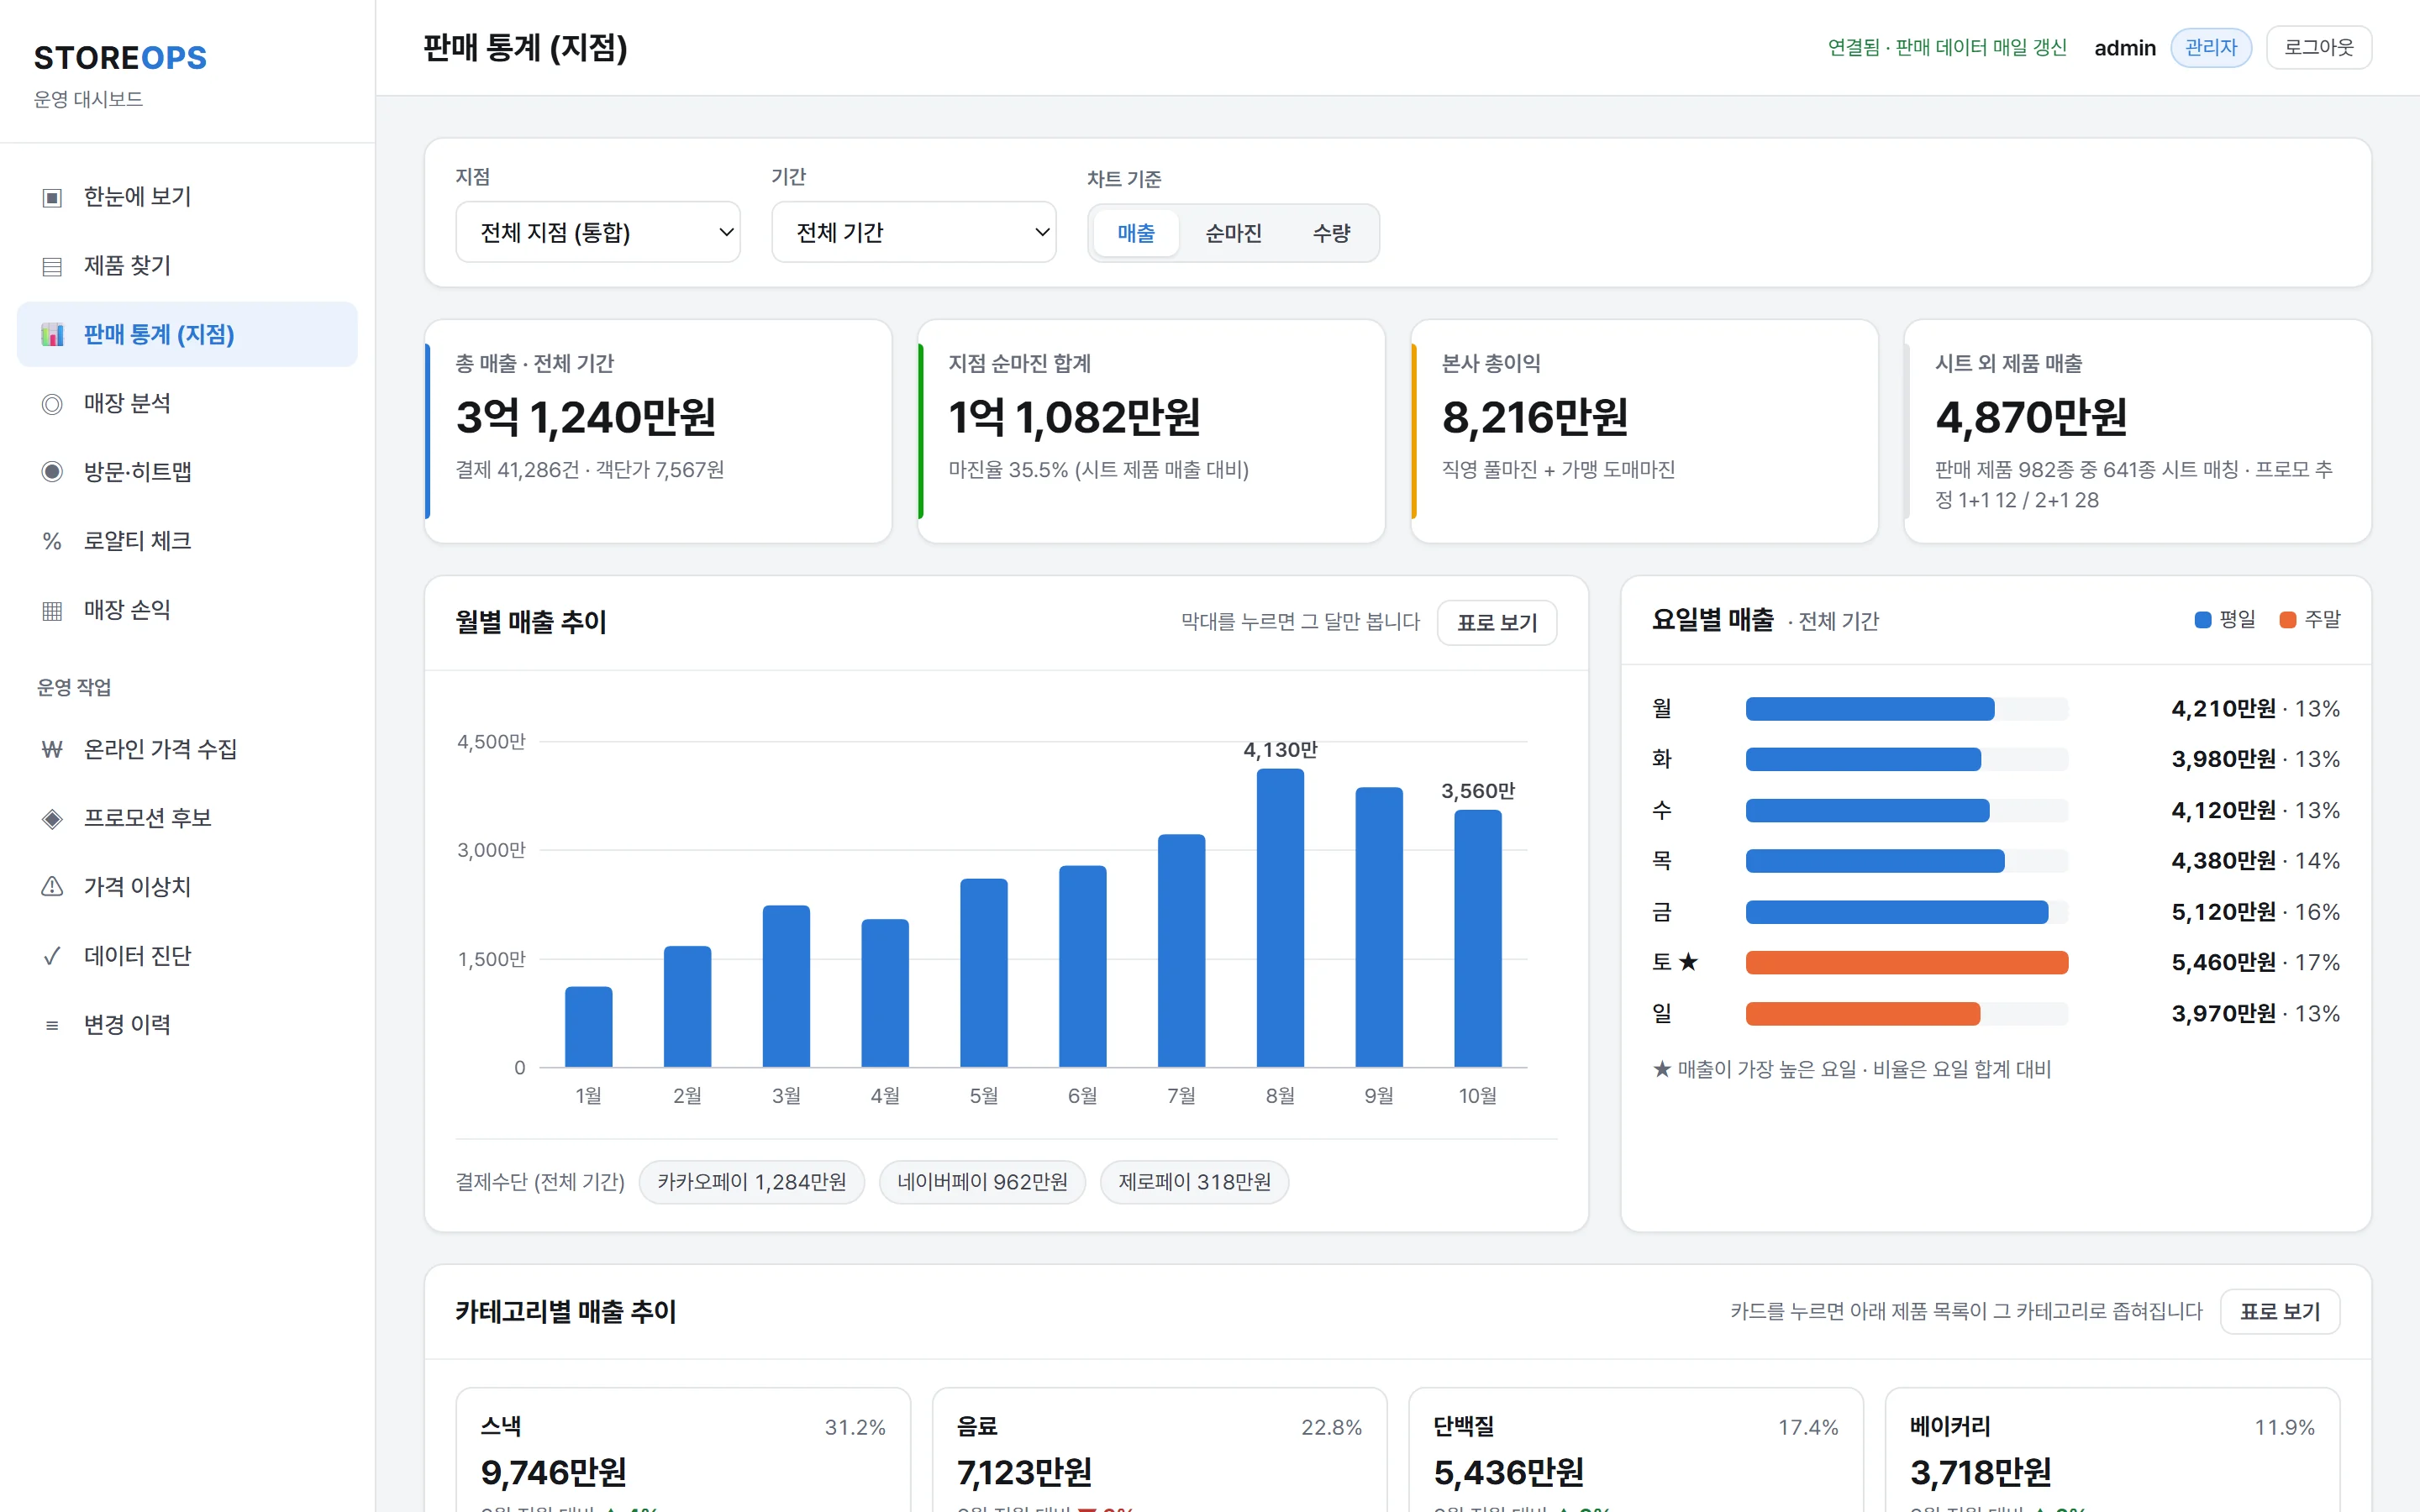Click the 가격 이상치 warning triangle icon

click(x=52, y=886)
